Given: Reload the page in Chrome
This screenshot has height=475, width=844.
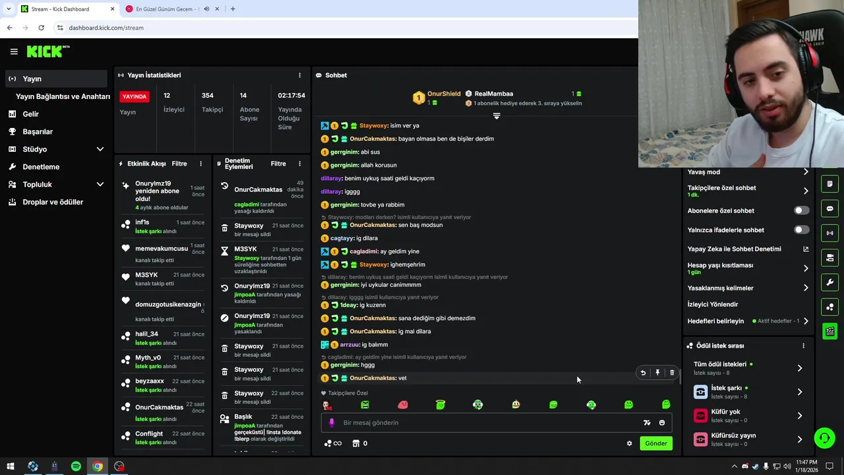Looking at the screenshot, I should coord(41,28).
